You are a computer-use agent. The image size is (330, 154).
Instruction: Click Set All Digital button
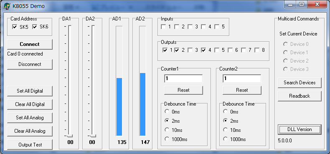point(30,91)
